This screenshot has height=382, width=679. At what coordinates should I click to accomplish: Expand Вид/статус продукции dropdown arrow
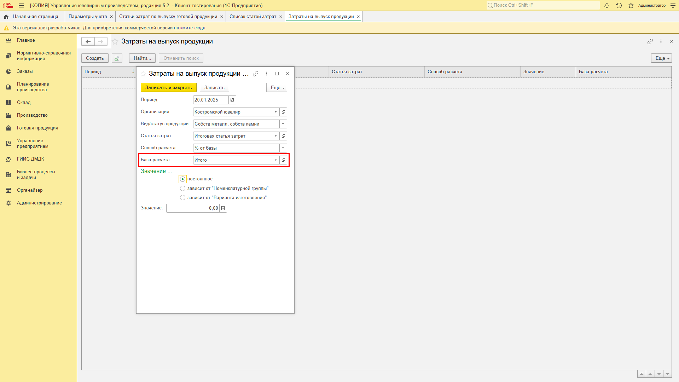(283, 124)
